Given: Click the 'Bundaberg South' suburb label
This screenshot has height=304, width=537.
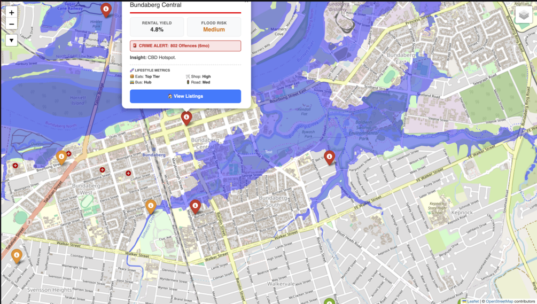Looking at the screenshot, I should click(x=273, y=201).
